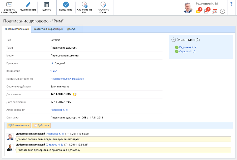Postpone with Отложить на день icon
The width and height of the screenshot is (237, 160).
[85, 5]
